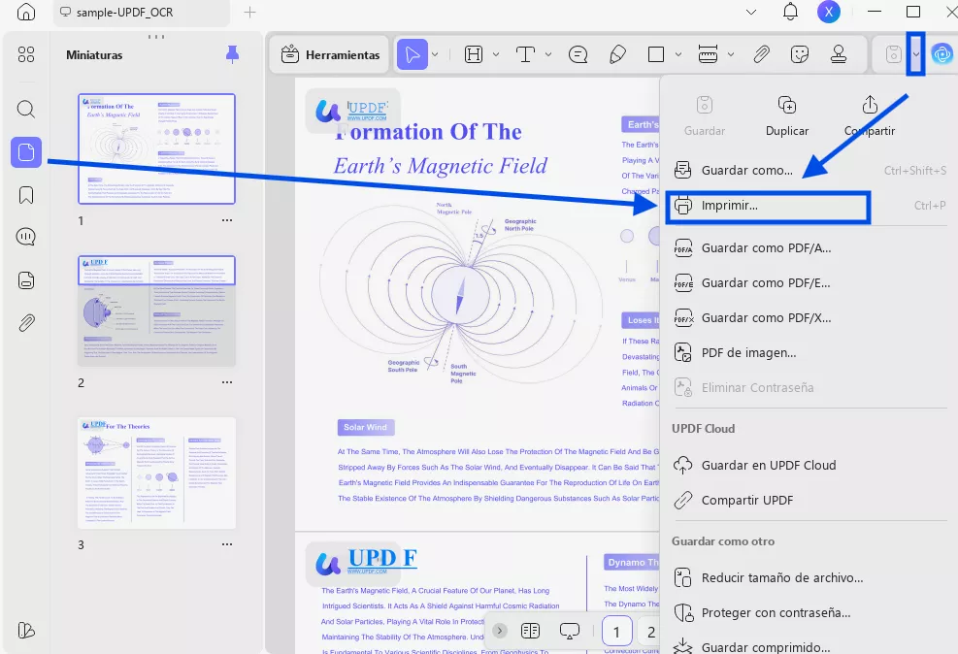Expand the highlight tool dropdown arrow
958x654 pixels.
pyautogui.click(x=496, y=54)
